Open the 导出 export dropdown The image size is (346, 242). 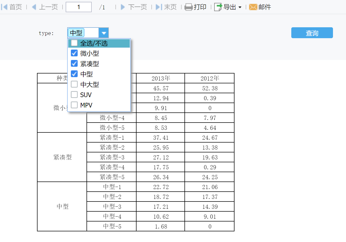pos(228,7)
